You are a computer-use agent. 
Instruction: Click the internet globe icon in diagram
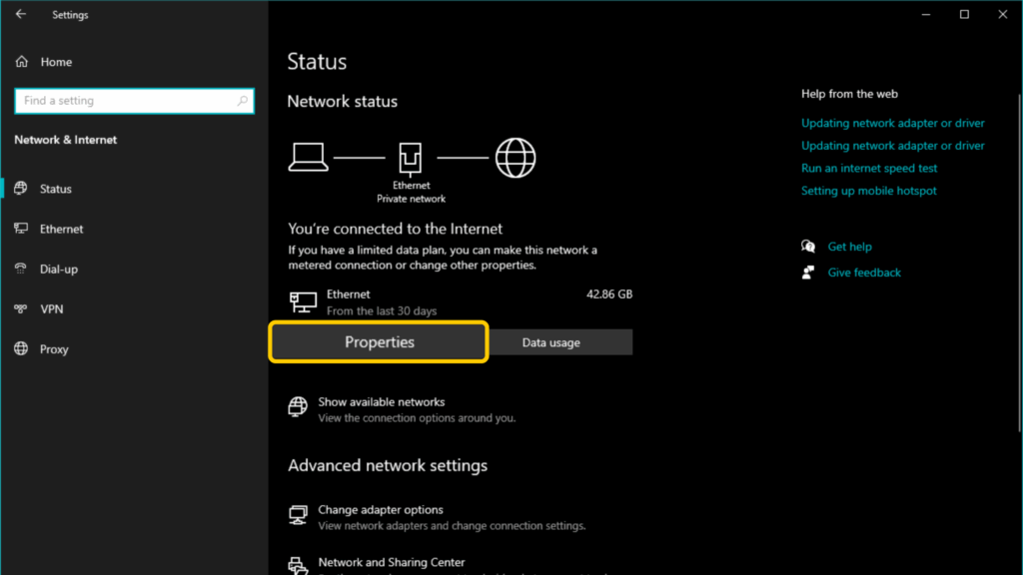click(515, 158)
